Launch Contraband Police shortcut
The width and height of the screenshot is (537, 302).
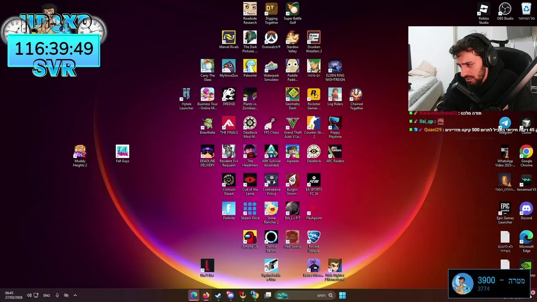271,185
